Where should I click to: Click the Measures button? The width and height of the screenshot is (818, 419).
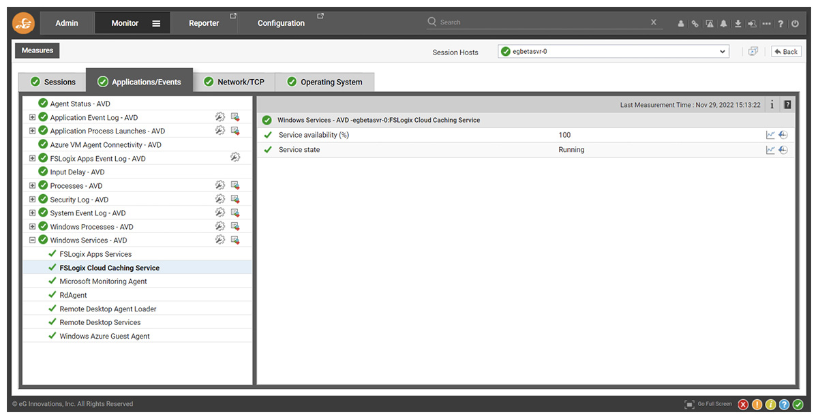(x=37, y=50)
